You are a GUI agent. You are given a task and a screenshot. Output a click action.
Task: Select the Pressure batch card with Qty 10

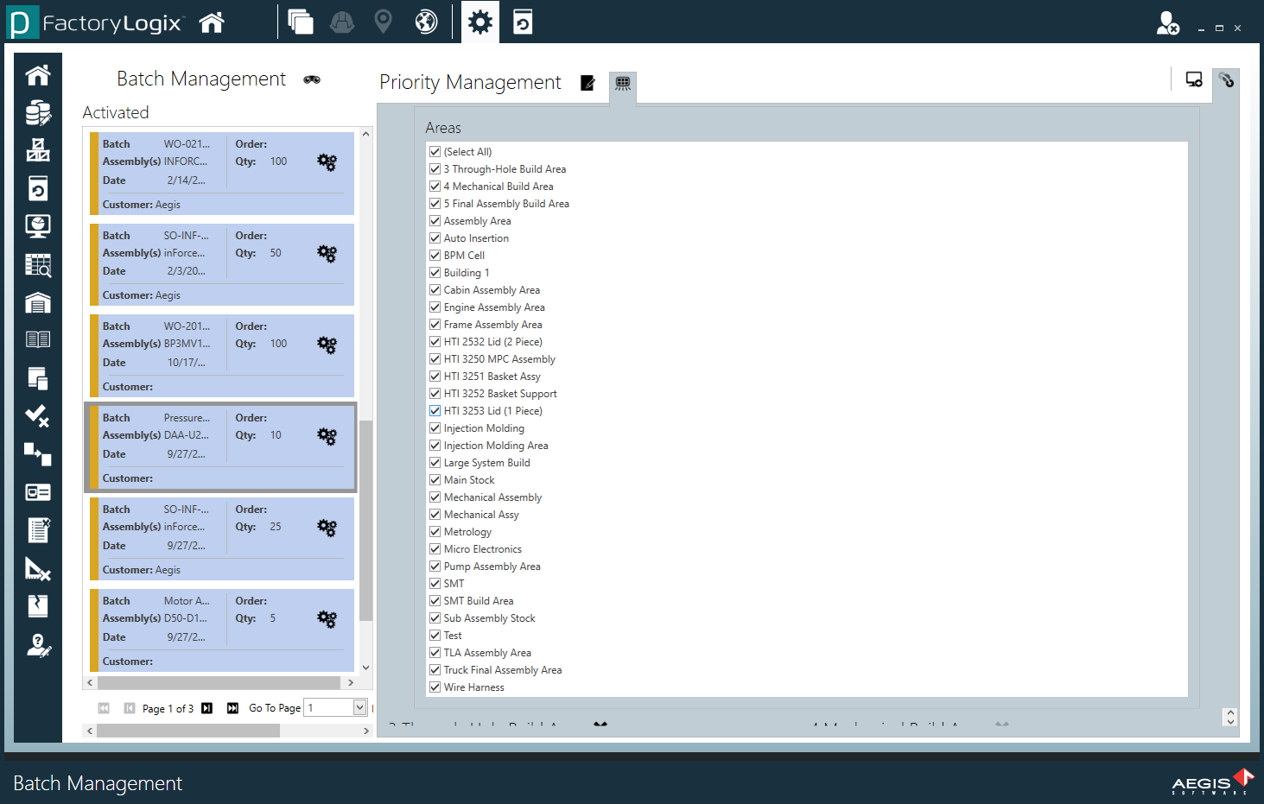tap(220, 447)
